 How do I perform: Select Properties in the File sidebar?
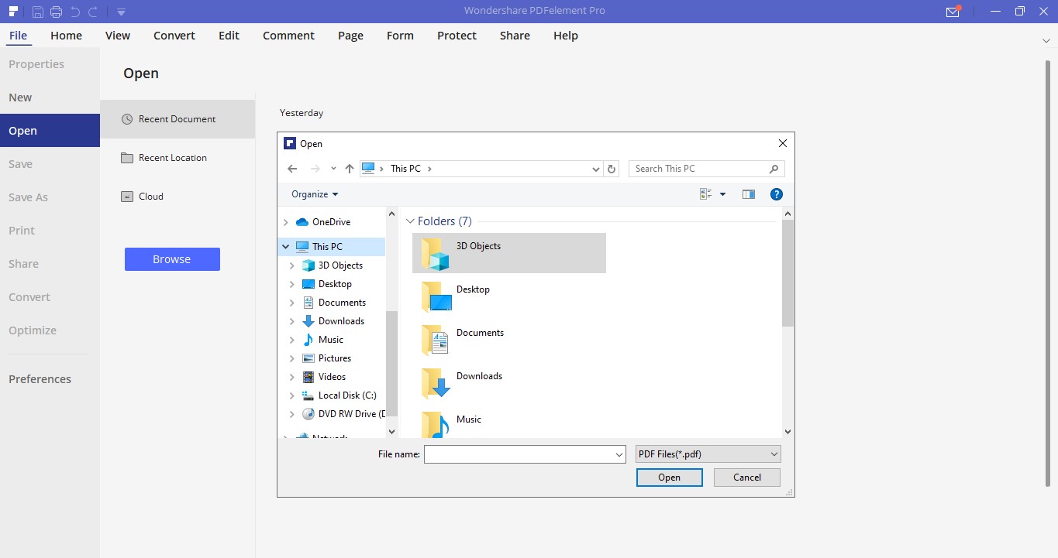tap(50, 64)
